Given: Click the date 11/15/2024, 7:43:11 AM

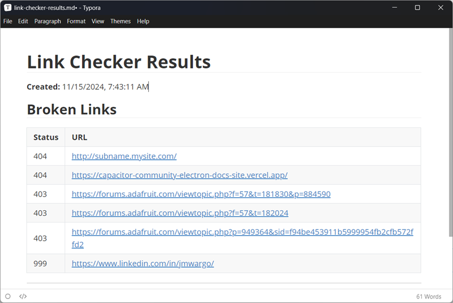Looking at the screenshot, I should (x=105, y=87).
